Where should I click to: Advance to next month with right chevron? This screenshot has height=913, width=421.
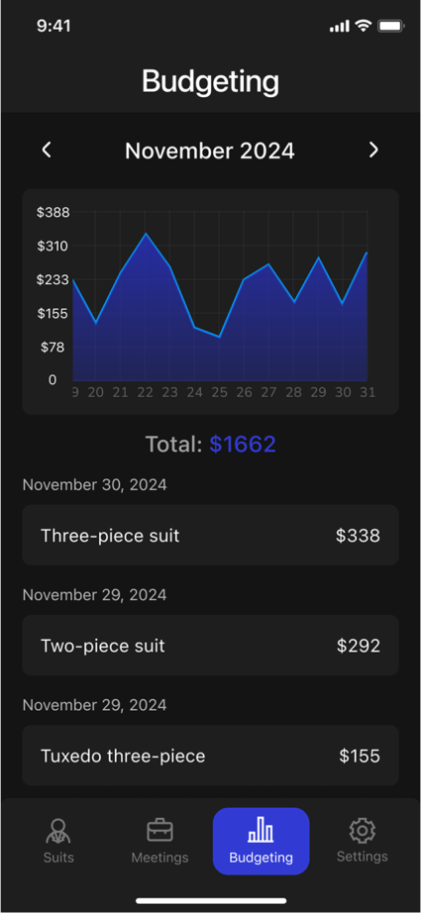373,151
